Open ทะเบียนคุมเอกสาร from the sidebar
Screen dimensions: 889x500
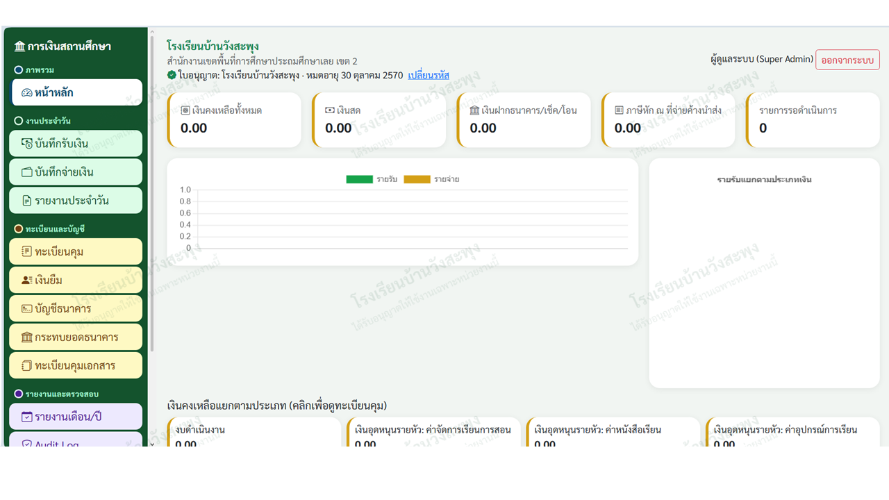pyautogui.click(x=76, y=365)
